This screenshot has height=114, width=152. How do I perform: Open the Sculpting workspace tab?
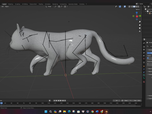(17, 4)
